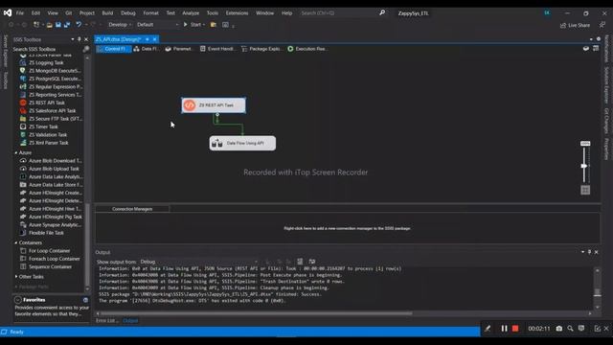Click the Undo toolbar icon

(x=79, y=25)
